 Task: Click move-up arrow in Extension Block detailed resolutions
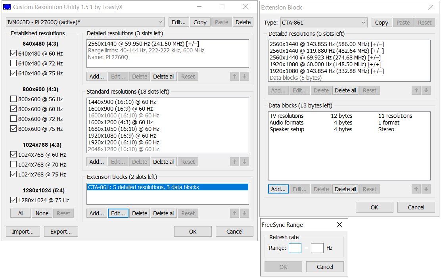click(x=416, y=90)
